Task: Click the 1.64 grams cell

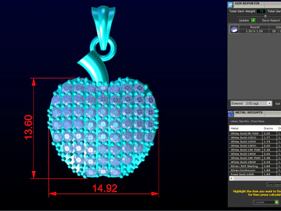Action: pos(269,166)
